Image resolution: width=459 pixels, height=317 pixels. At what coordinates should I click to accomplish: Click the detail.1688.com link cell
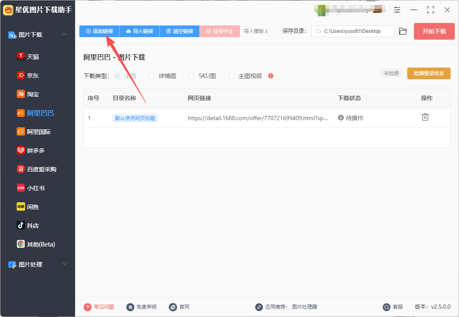coord(257,118)
